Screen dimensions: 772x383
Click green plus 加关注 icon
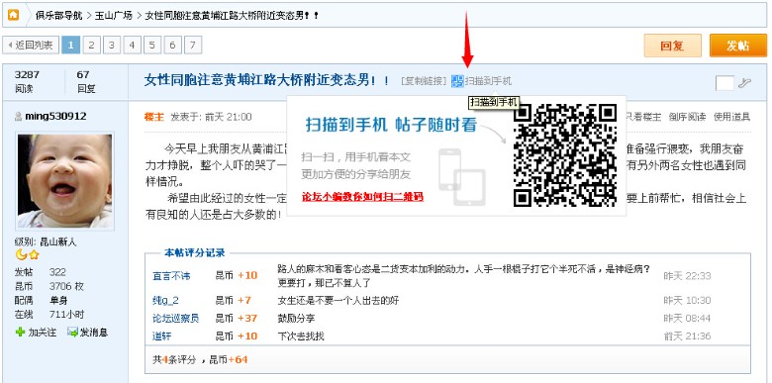(20, 333)
